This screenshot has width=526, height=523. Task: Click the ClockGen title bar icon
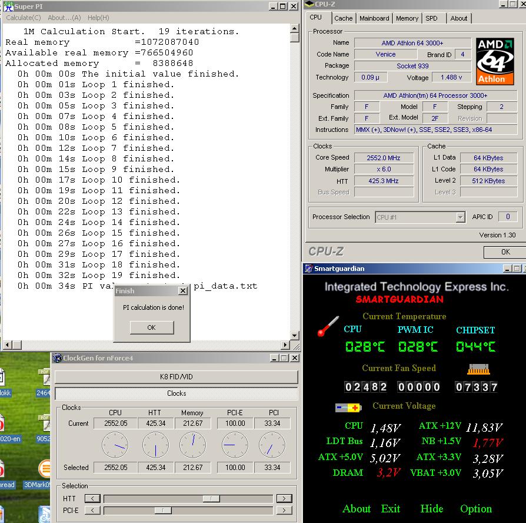point(58,358)
